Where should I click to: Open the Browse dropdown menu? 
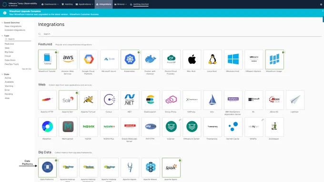click(121, 4)
